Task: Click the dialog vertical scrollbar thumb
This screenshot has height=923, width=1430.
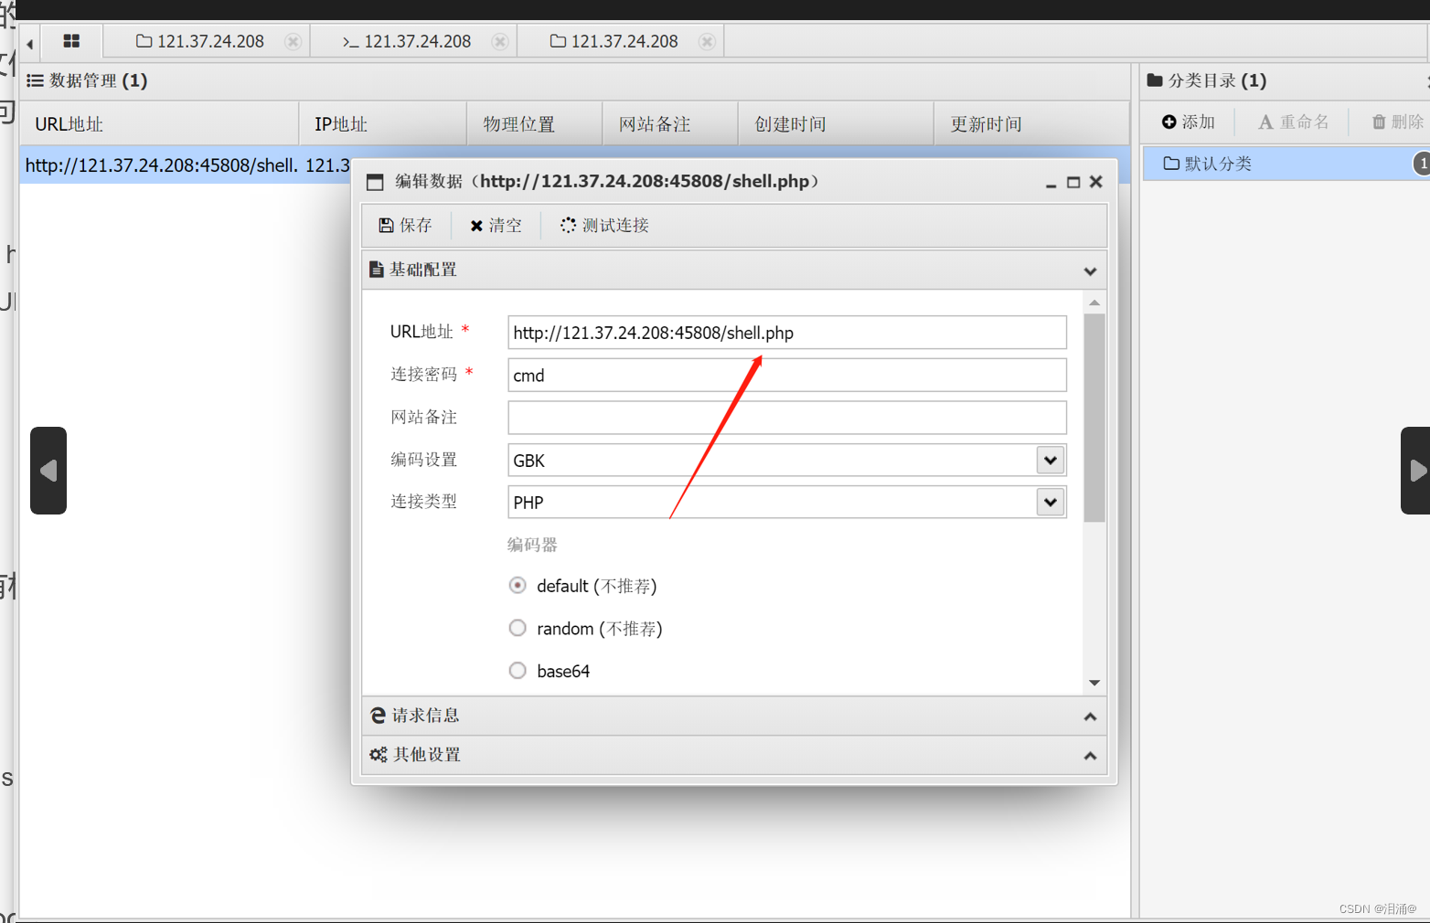Action: [1094, 418]
